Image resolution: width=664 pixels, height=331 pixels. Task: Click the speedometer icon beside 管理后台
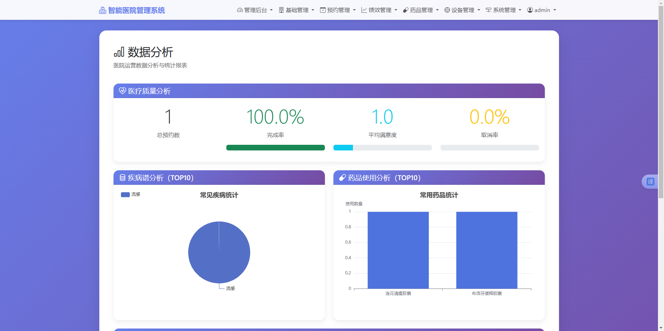[239, 10]
